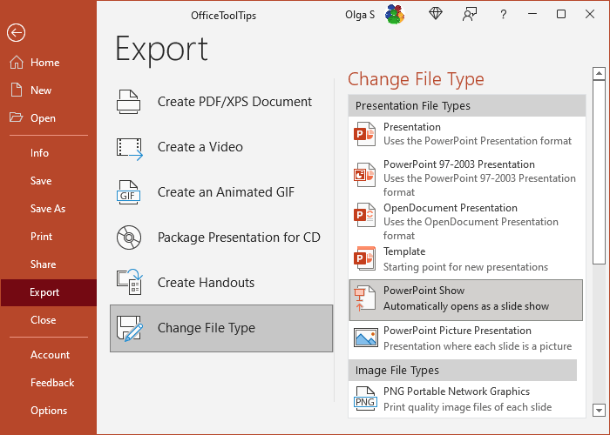Click the file type list scrollbar thumb
Viewport: 610px width, 435px height.
point(599,172)
